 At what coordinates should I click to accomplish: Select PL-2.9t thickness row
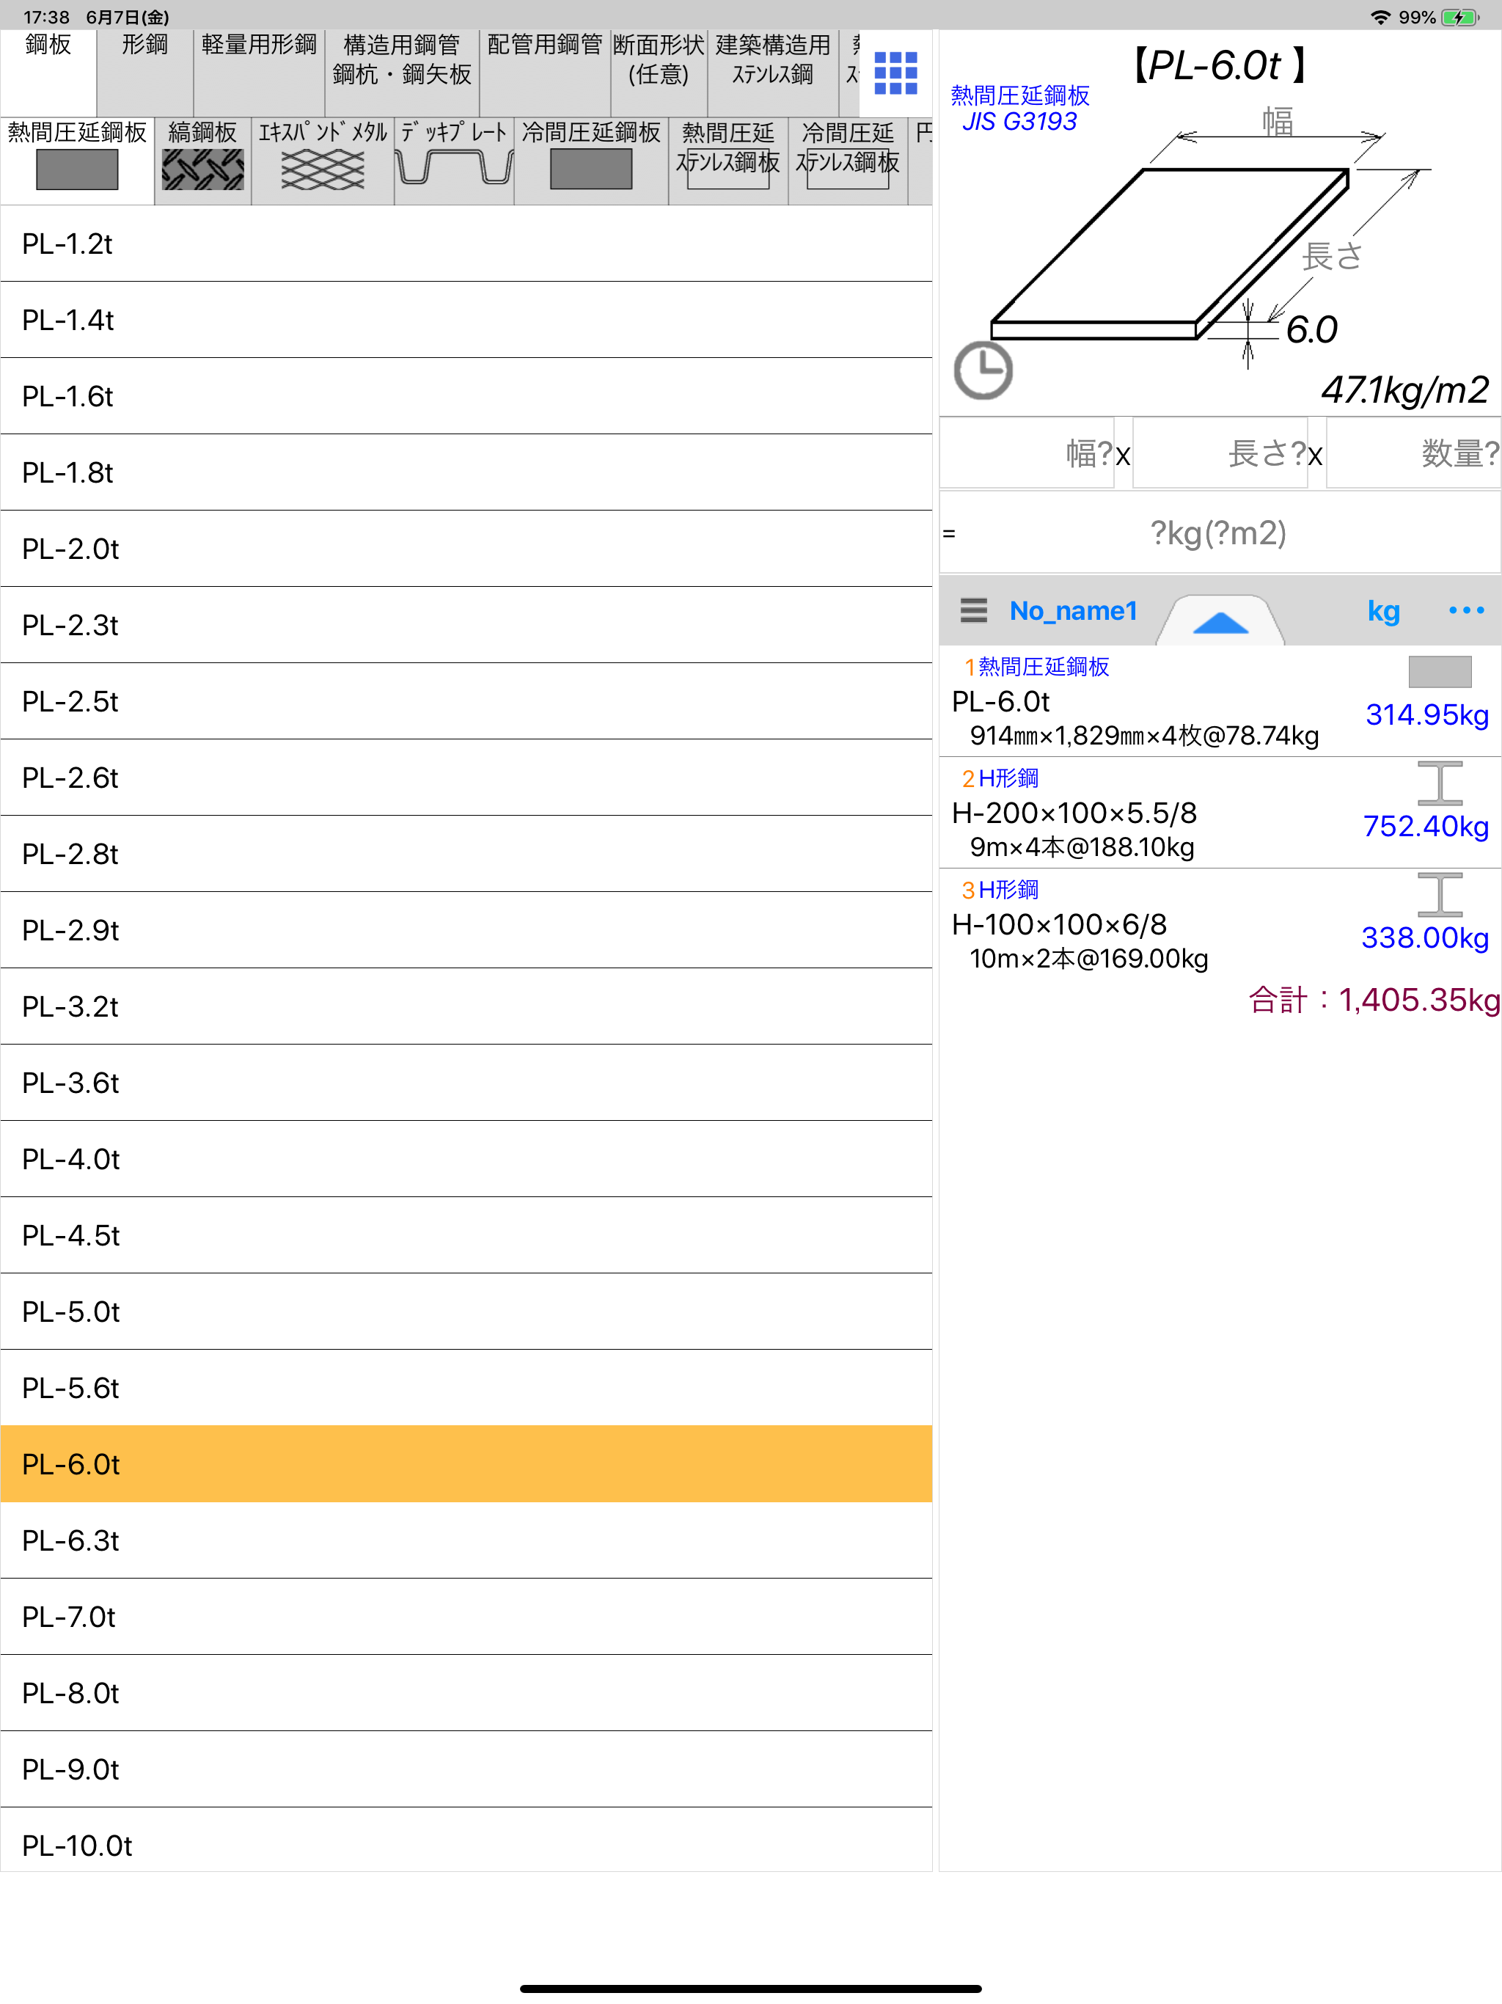coord(466,930)
